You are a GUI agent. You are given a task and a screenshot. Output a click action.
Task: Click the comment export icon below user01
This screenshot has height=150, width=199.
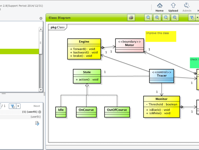(37, 123)
